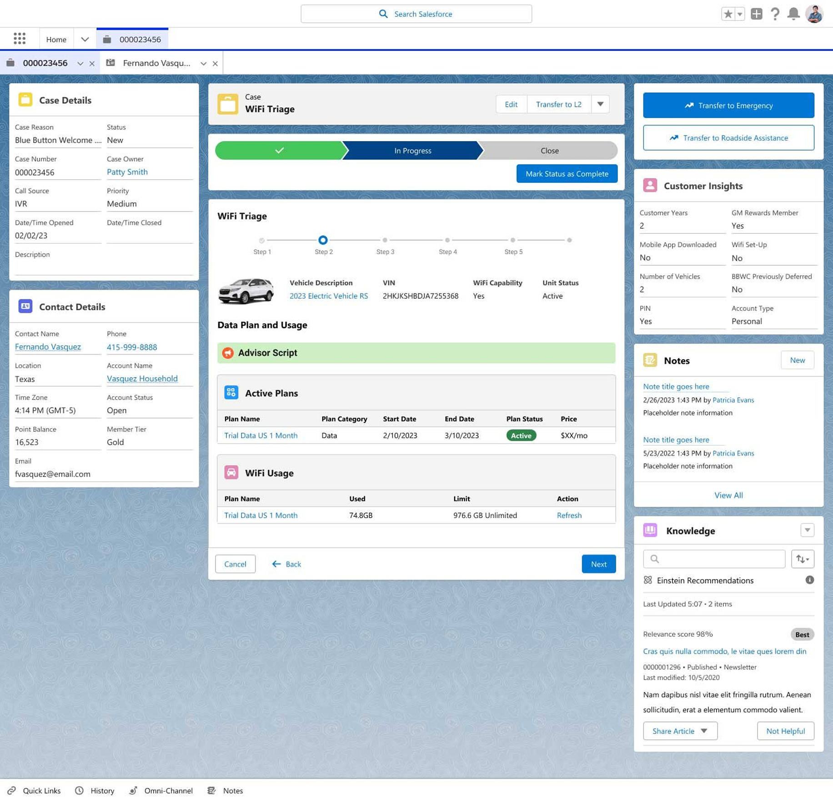Viewport: 833px width, 802px height.
Task: Click the Contact Details card icon
Action: pyautogui.click(x=25, y=306)
